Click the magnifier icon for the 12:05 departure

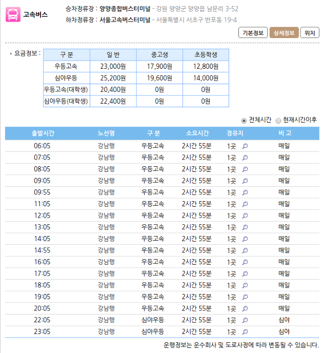245,215
